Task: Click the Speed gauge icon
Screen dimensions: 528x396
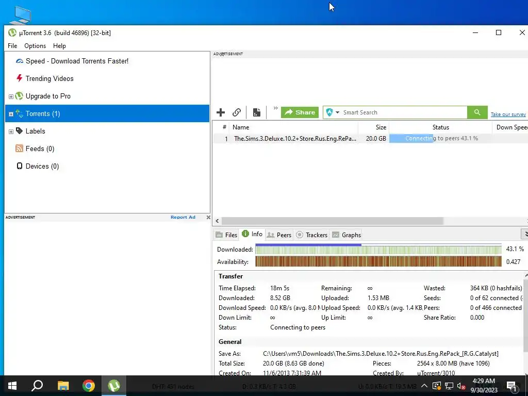Action: pyautogui.click(x=20, y=61)
